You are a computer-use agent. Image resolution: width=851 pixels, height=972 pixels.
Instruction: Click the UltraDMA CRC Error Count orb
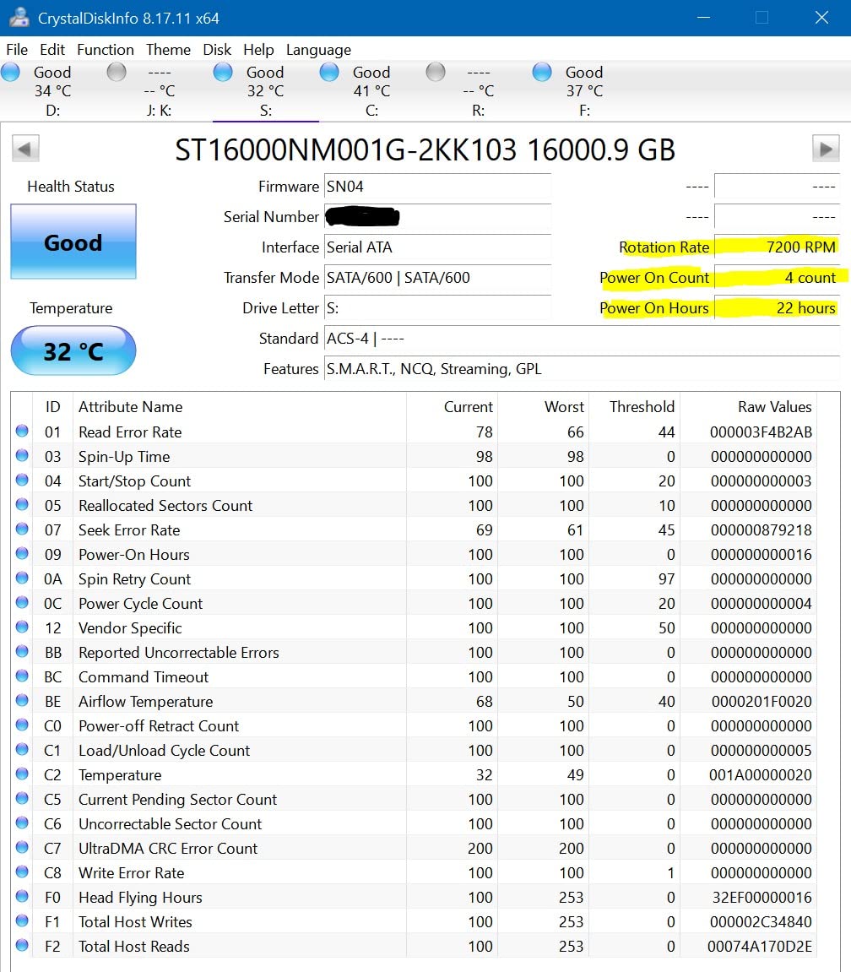(22, 847)
